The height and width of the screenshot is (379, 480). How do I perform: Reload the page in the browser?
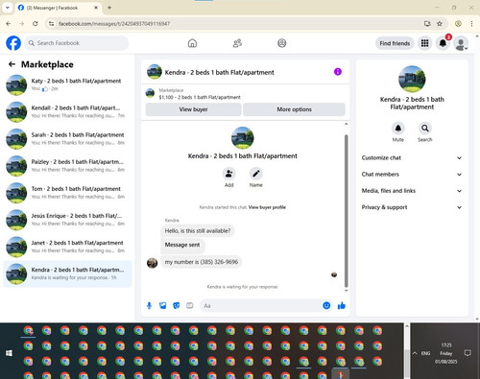(x=36, y=24)
